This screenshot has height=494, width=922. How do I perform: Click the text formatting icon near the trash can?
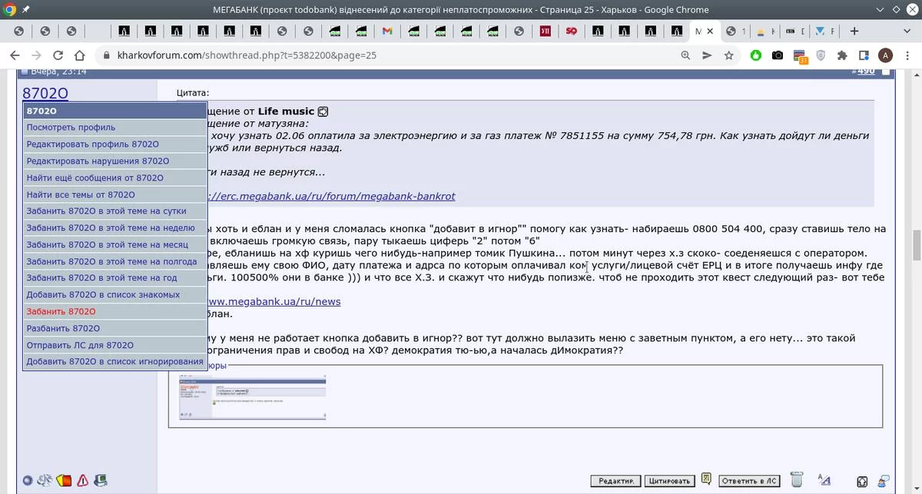coord(824,480)
